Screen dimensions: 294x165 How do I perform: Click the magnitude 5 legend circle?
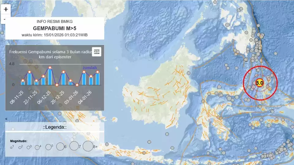pyautogui.click(x=48, y=147)
